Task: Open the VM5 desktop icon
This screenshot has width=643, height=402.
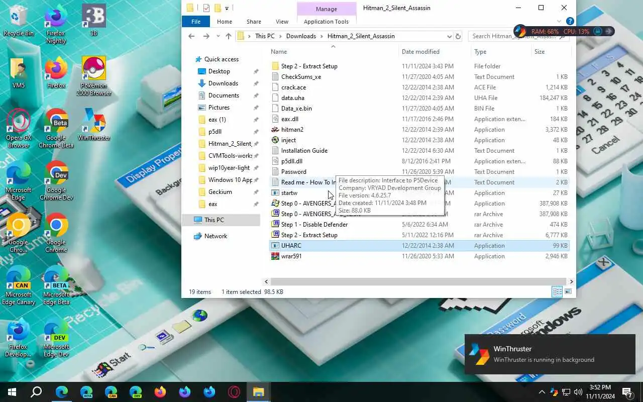Action: [19, 73]
